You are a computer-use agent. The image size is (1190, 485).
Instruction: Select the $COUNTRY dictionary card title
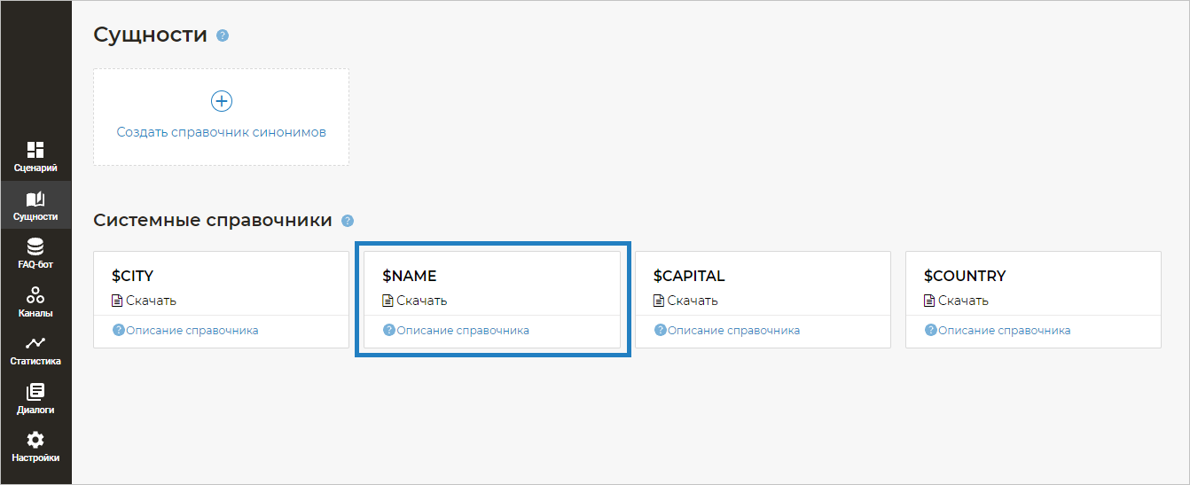point(965,276)
